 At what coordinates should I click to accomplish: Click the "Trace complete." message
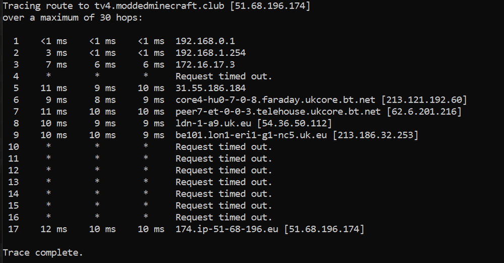43,252
